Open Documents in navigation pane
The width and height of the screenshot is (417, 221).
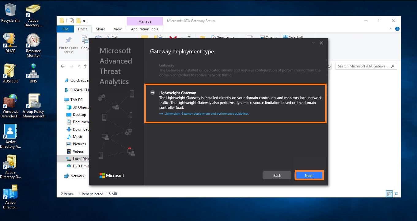[x=78, y=122]
